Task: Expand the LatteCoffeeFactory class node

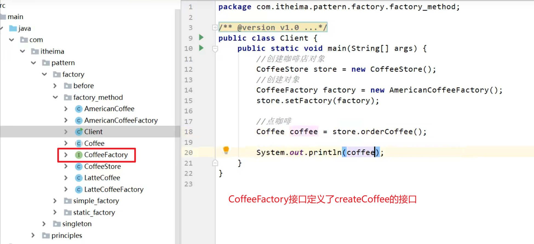Action: tap(66, 189)
